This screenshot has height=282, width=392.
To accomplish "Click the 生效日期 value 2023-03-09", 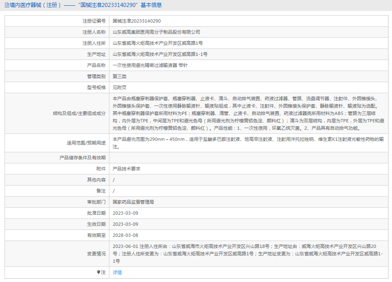I will (125, 224).
